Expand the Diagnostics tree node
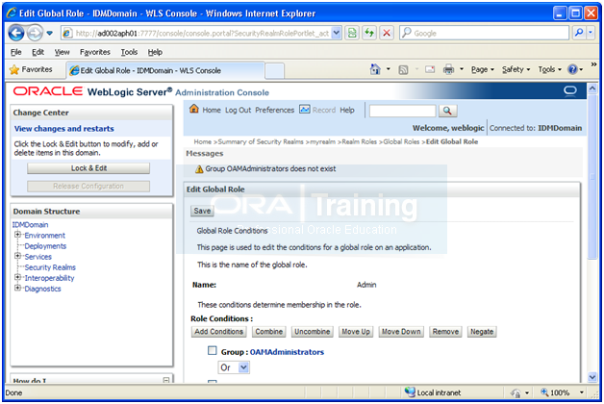Viewport: 604px width, 404px height. (x=17, y=288)
